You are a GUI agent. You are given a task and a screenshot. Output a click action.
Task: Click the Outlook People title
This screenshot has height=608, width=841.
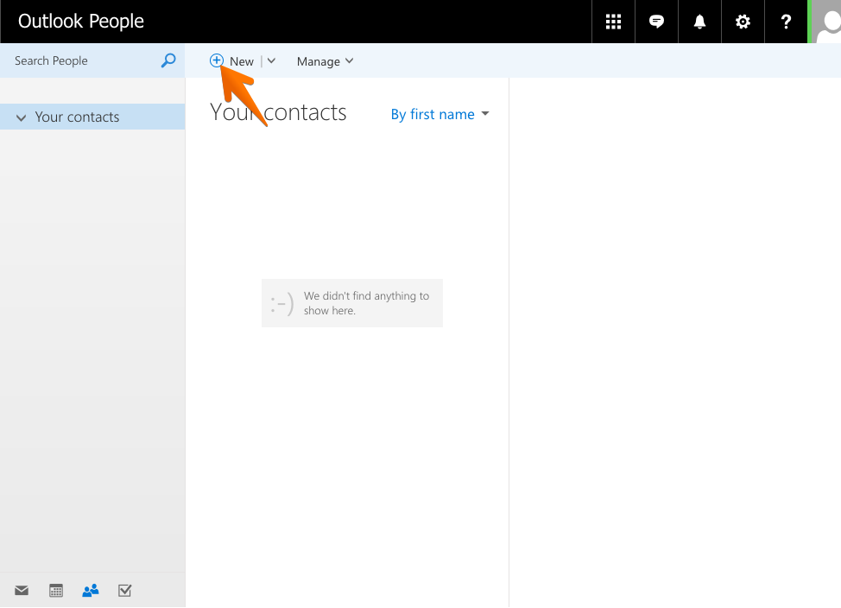[x=81, y=22]
